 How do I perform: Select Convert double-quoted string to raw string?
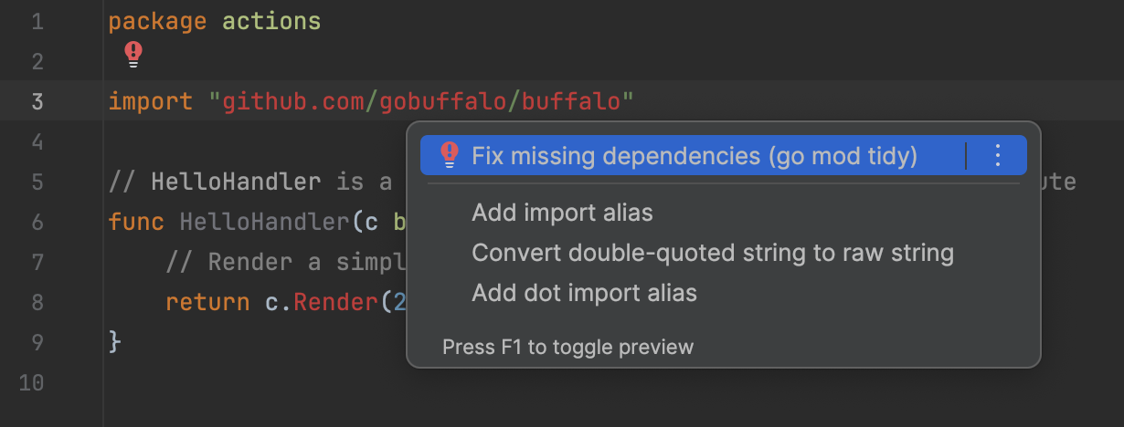pos(712,253)
